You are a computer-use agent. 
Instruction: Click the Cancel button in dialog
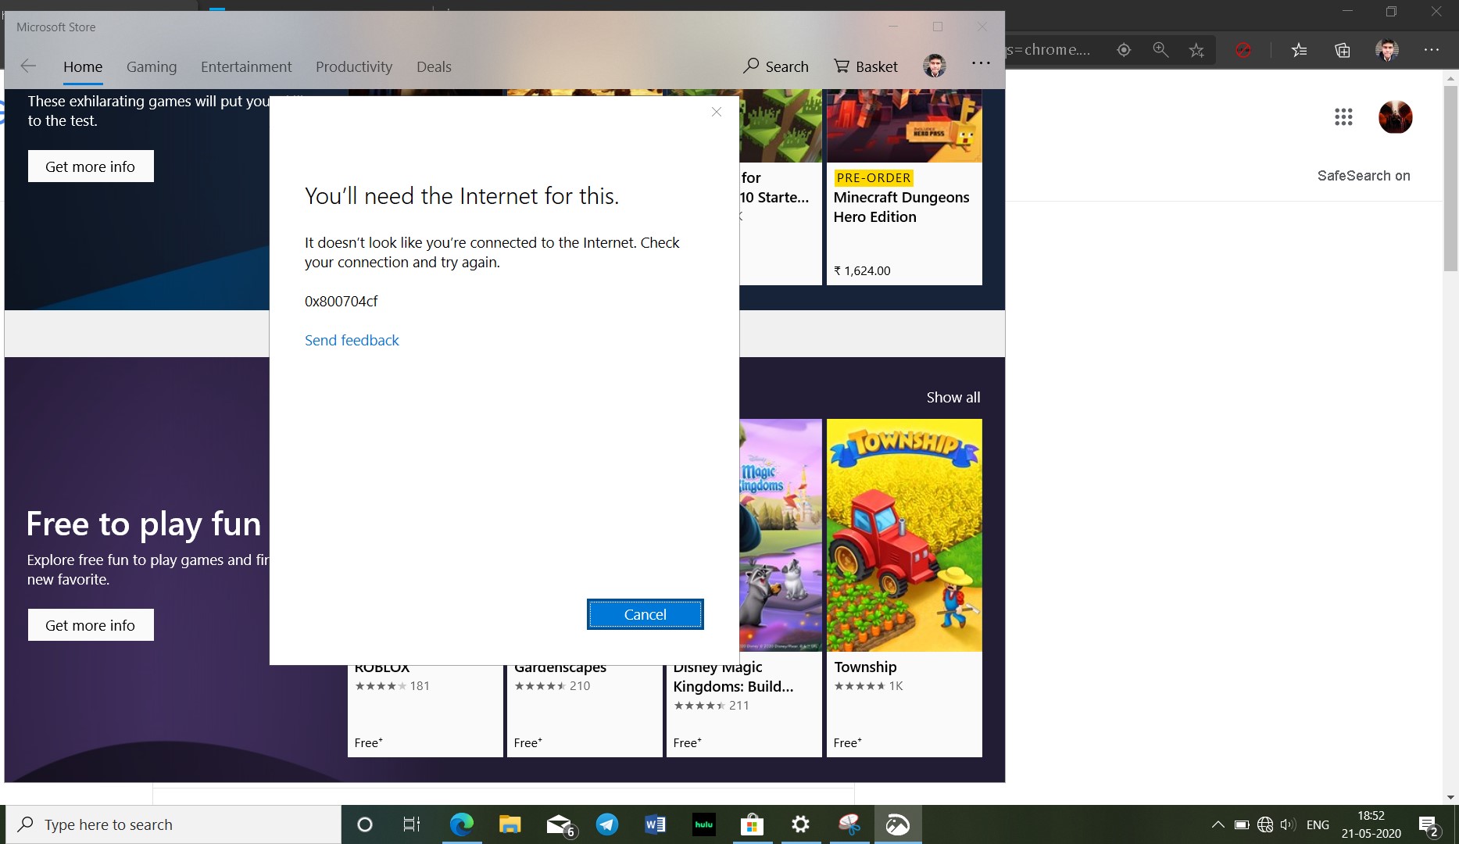click(x=645, y=614)
